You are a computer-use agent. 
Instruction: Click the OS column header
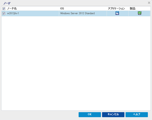[62, 8]
